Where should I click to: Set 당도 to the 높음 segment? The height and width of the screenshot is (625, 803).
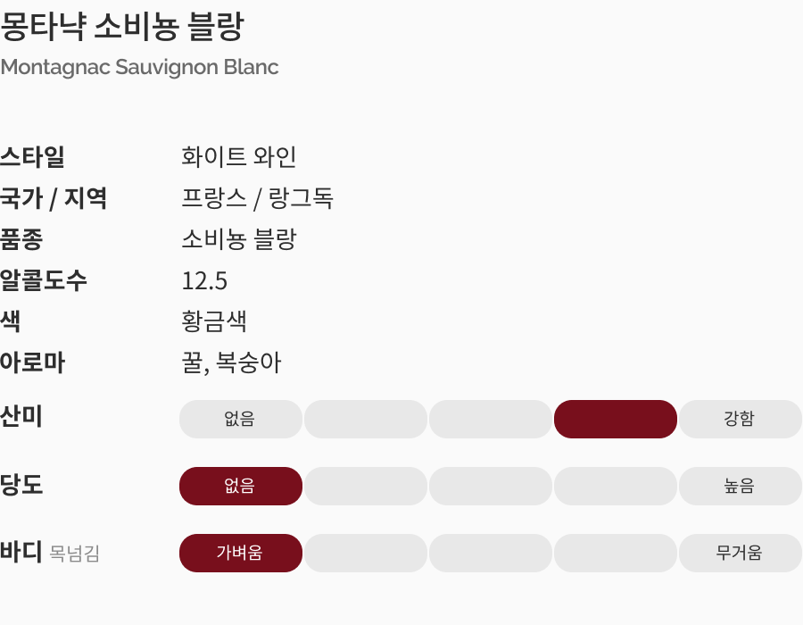(x=740, y=486)
